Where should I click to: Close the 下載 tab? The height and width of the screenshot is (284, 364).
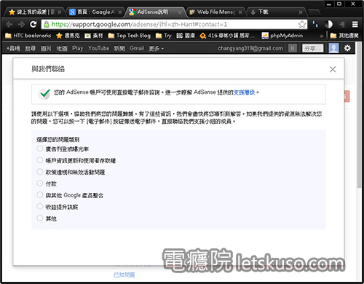tap(301, 12)
